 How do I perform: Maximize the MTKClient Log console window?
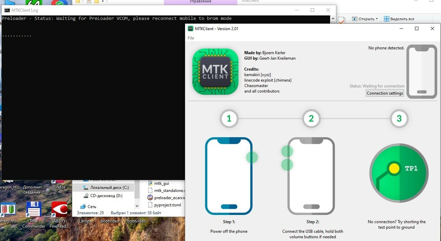click(312, 10)
